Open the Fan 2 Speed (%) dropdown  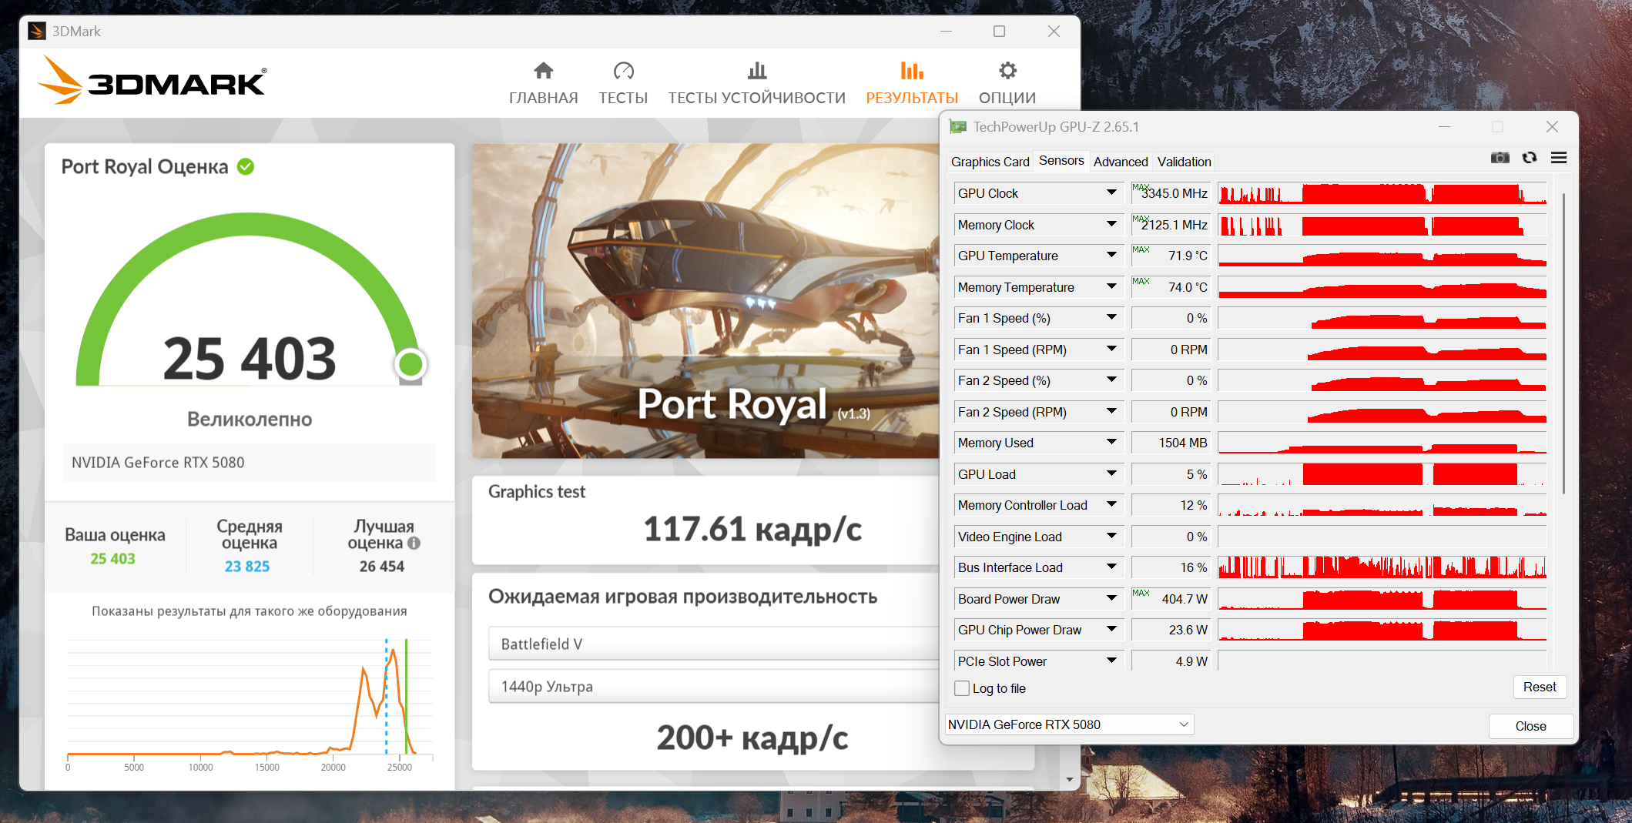pyautogui.click(x=1111, y=380)
